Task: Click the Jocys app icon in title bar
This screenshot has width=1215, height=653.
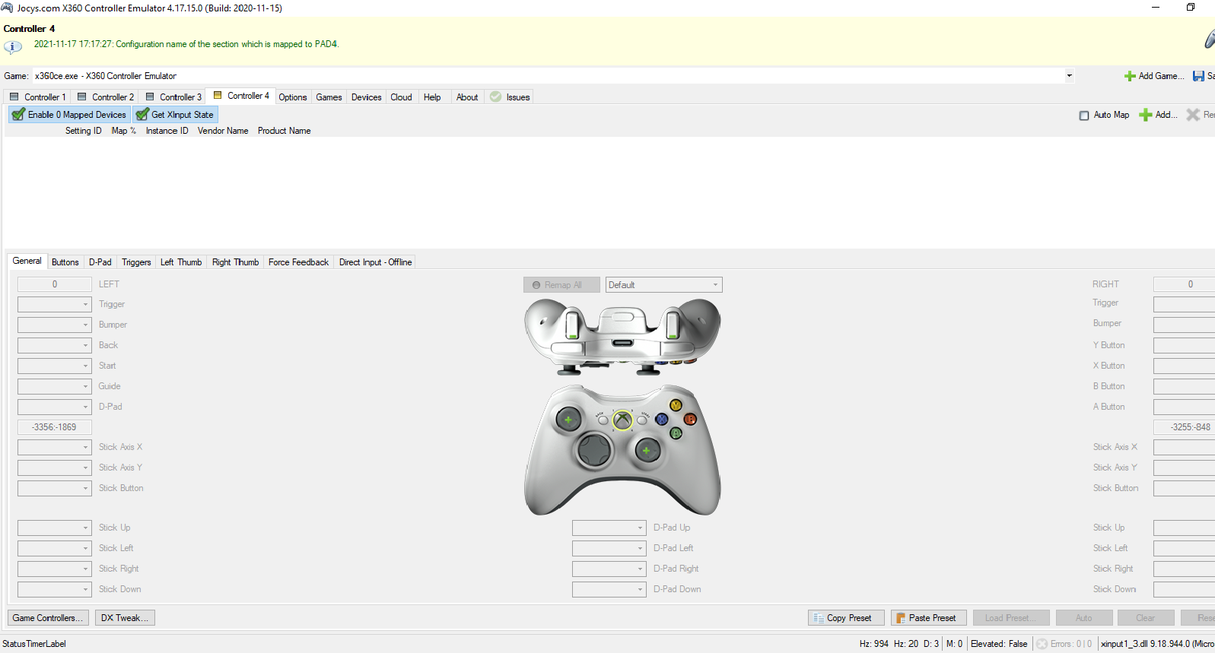Action: click(7, 8)
